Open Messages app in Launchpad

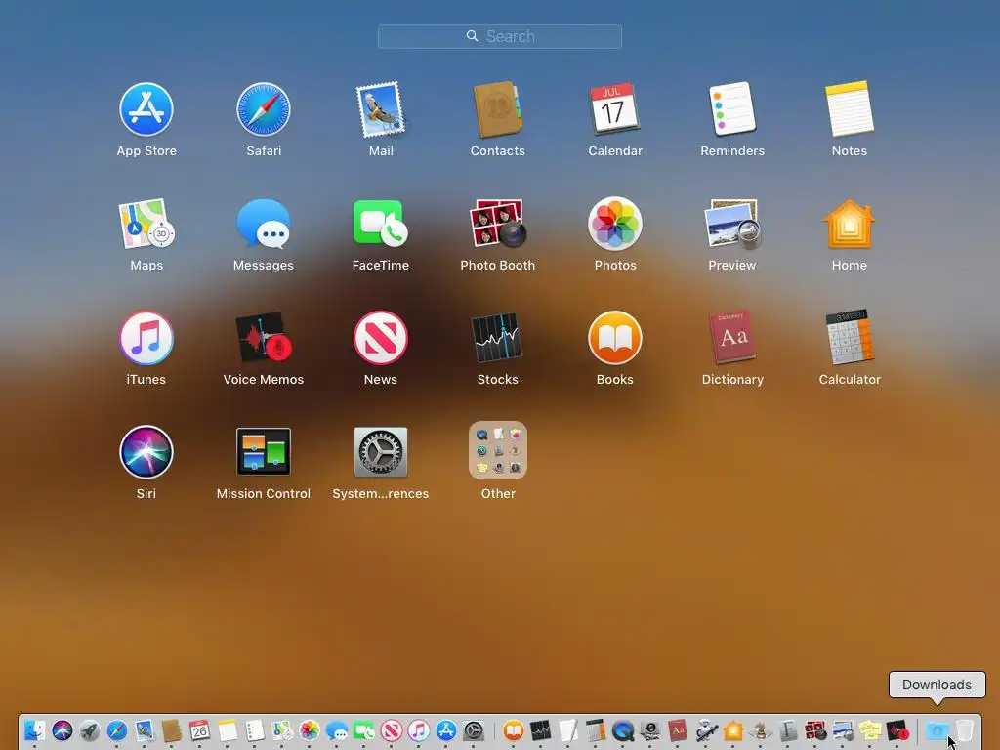click(x=264, y=224)
